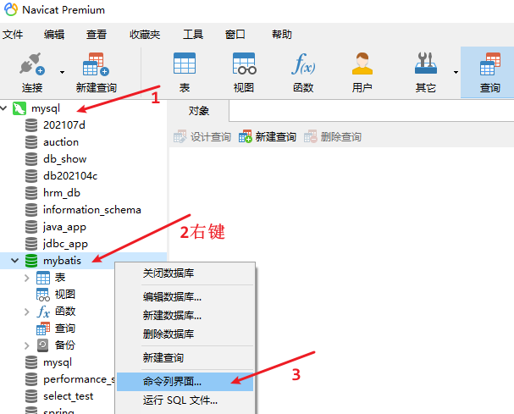This screenshot has width=514, height=414.
Task: Select the Query (查询) toolbar icon
Action: 490,63
